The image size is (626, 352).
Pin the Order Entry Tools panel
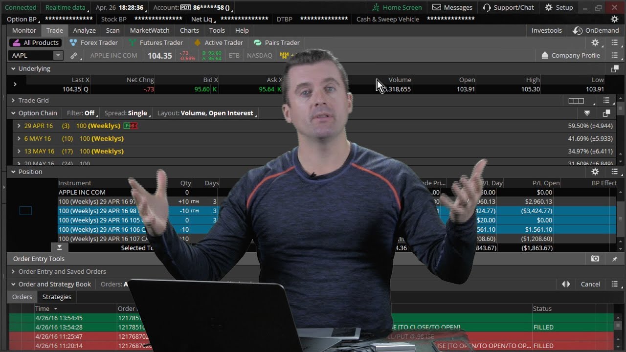pos(615,259)
